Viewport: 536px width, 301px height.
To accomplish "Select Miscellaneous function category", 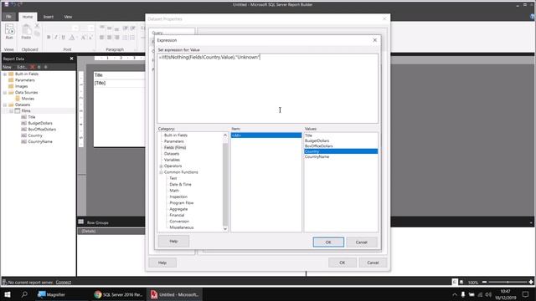I will [182, 227].
